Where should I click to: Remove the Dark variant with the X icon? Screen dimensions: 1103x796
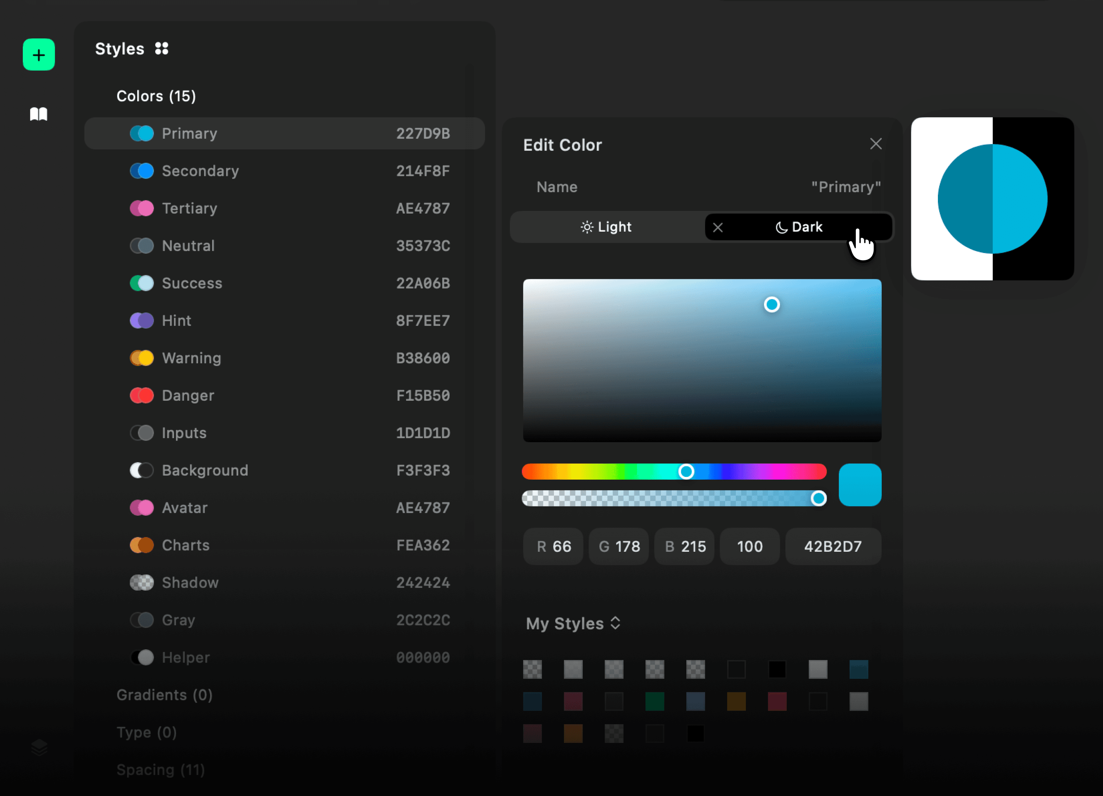coord(718,227)
